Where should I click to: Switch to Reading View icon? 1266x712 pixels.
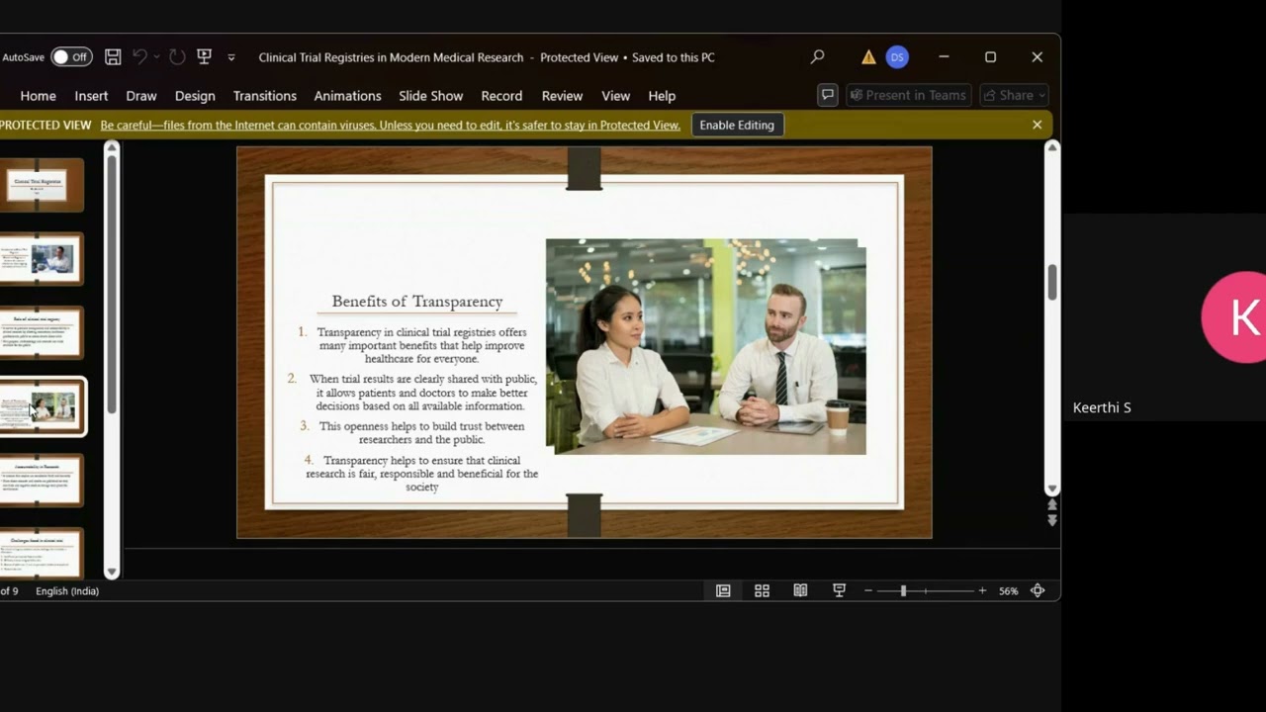click(x=800, y=590)
